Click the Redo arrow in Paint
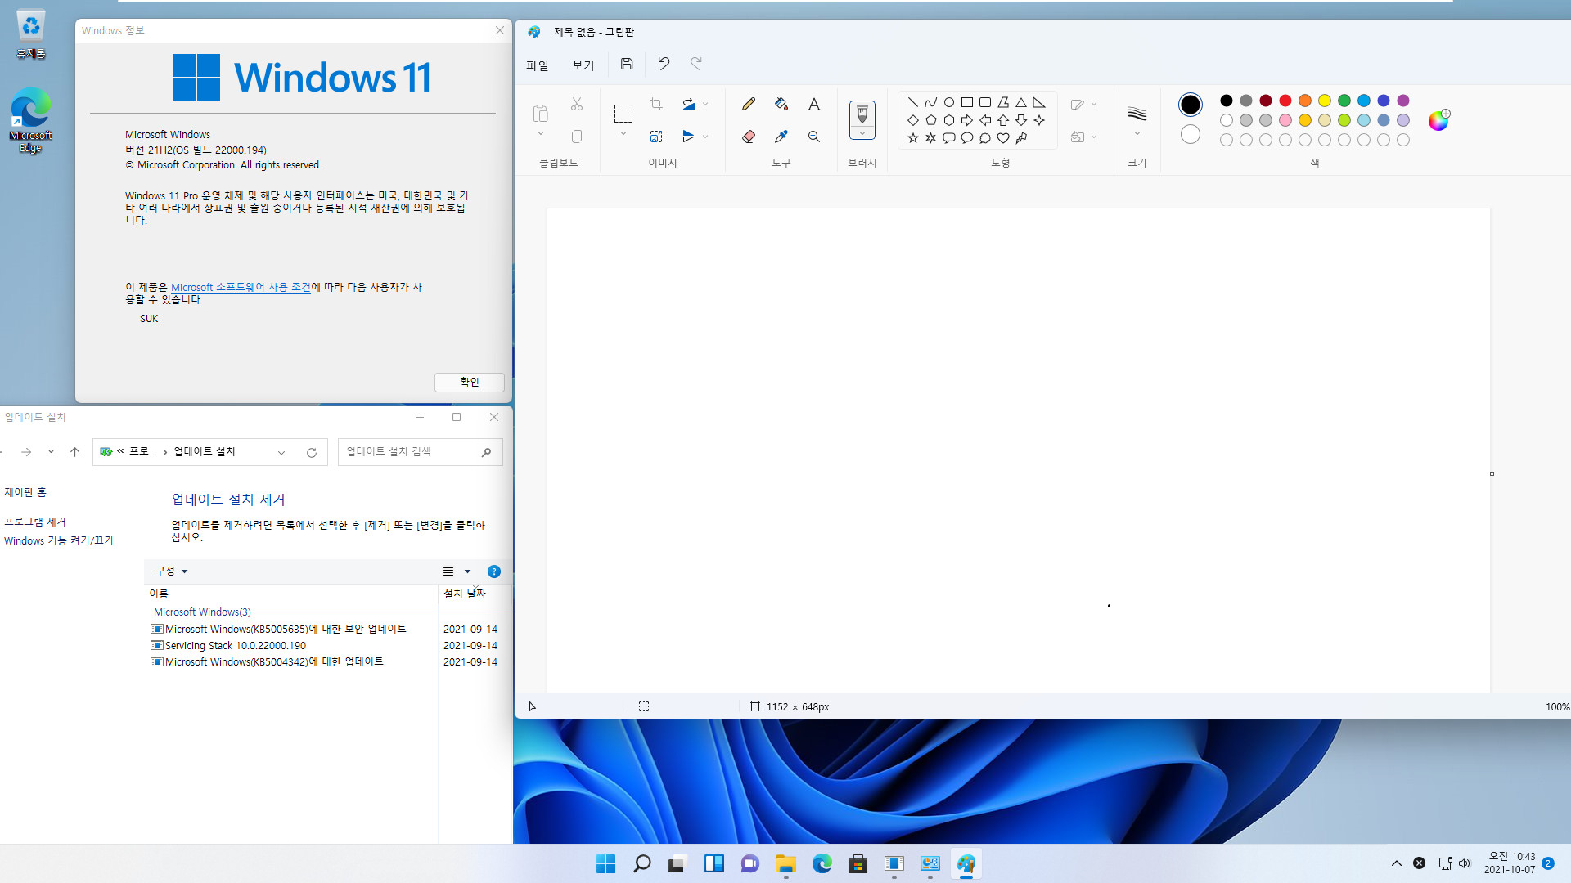 pyautogui.click(x=696, y=64)
